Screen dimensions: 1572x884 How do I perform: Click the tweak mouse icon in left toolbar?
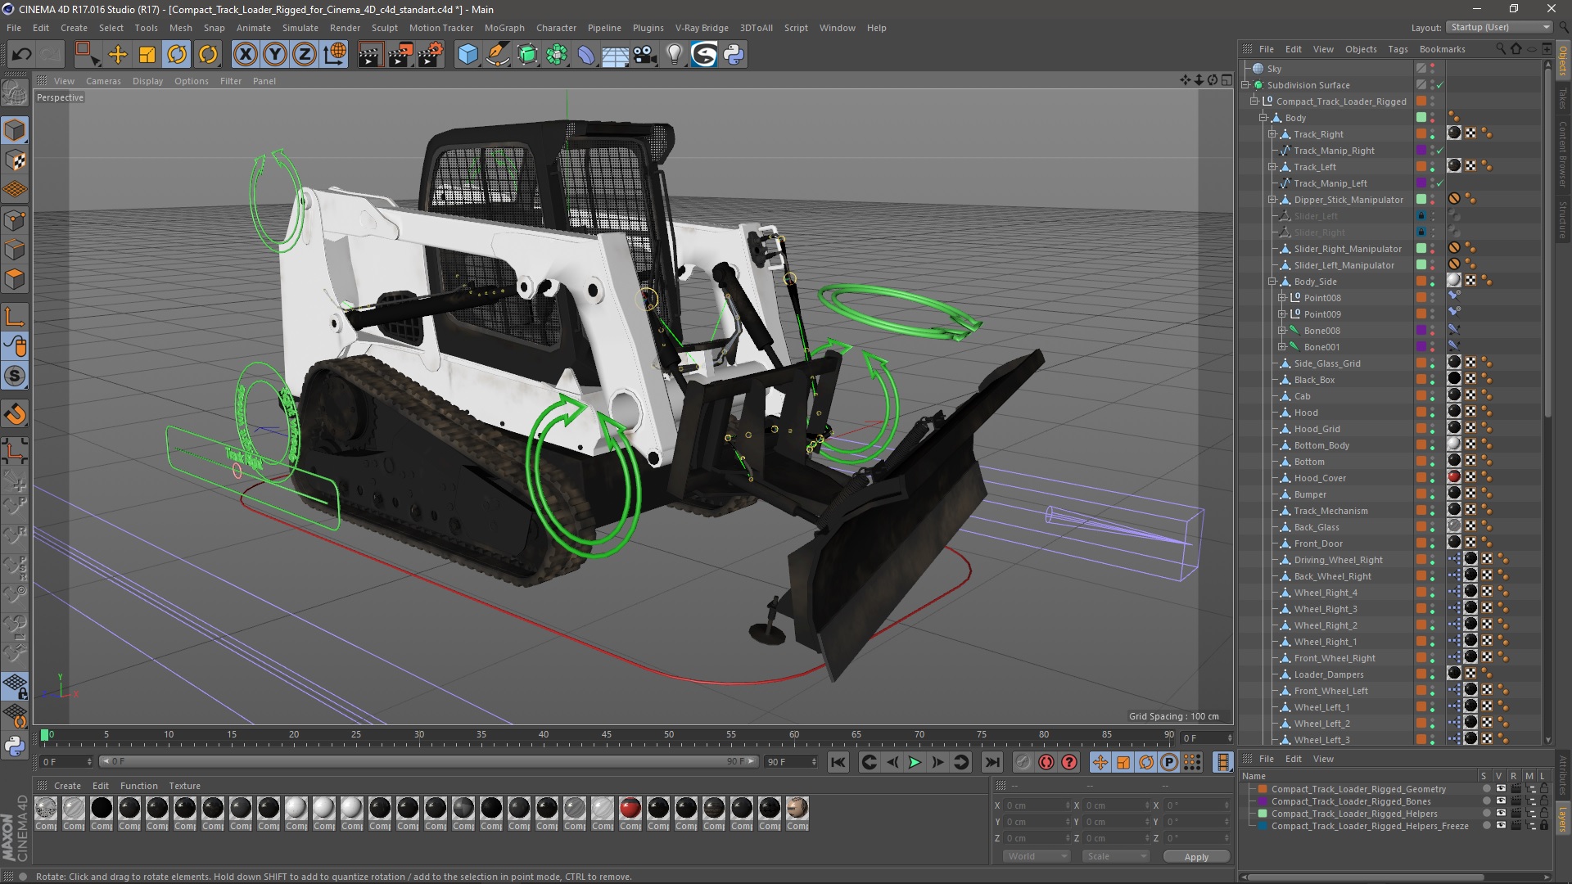[x=15, y=346]
